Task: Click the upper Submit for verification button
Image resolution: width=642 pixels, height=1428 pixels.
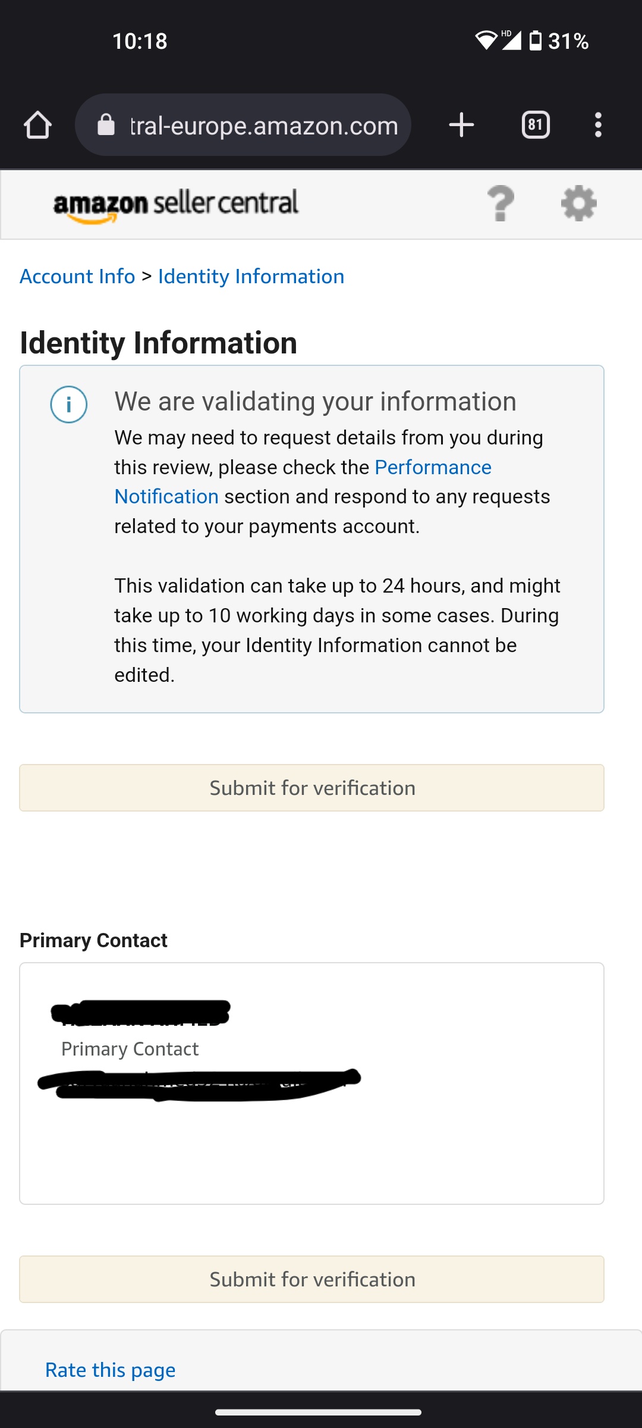Action: coord(311,788)
